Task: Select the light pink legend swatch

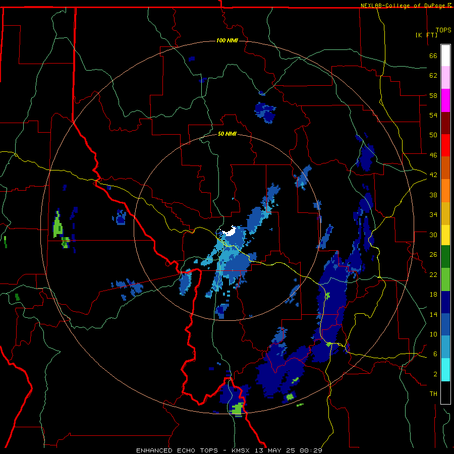Action: (445, 77)
